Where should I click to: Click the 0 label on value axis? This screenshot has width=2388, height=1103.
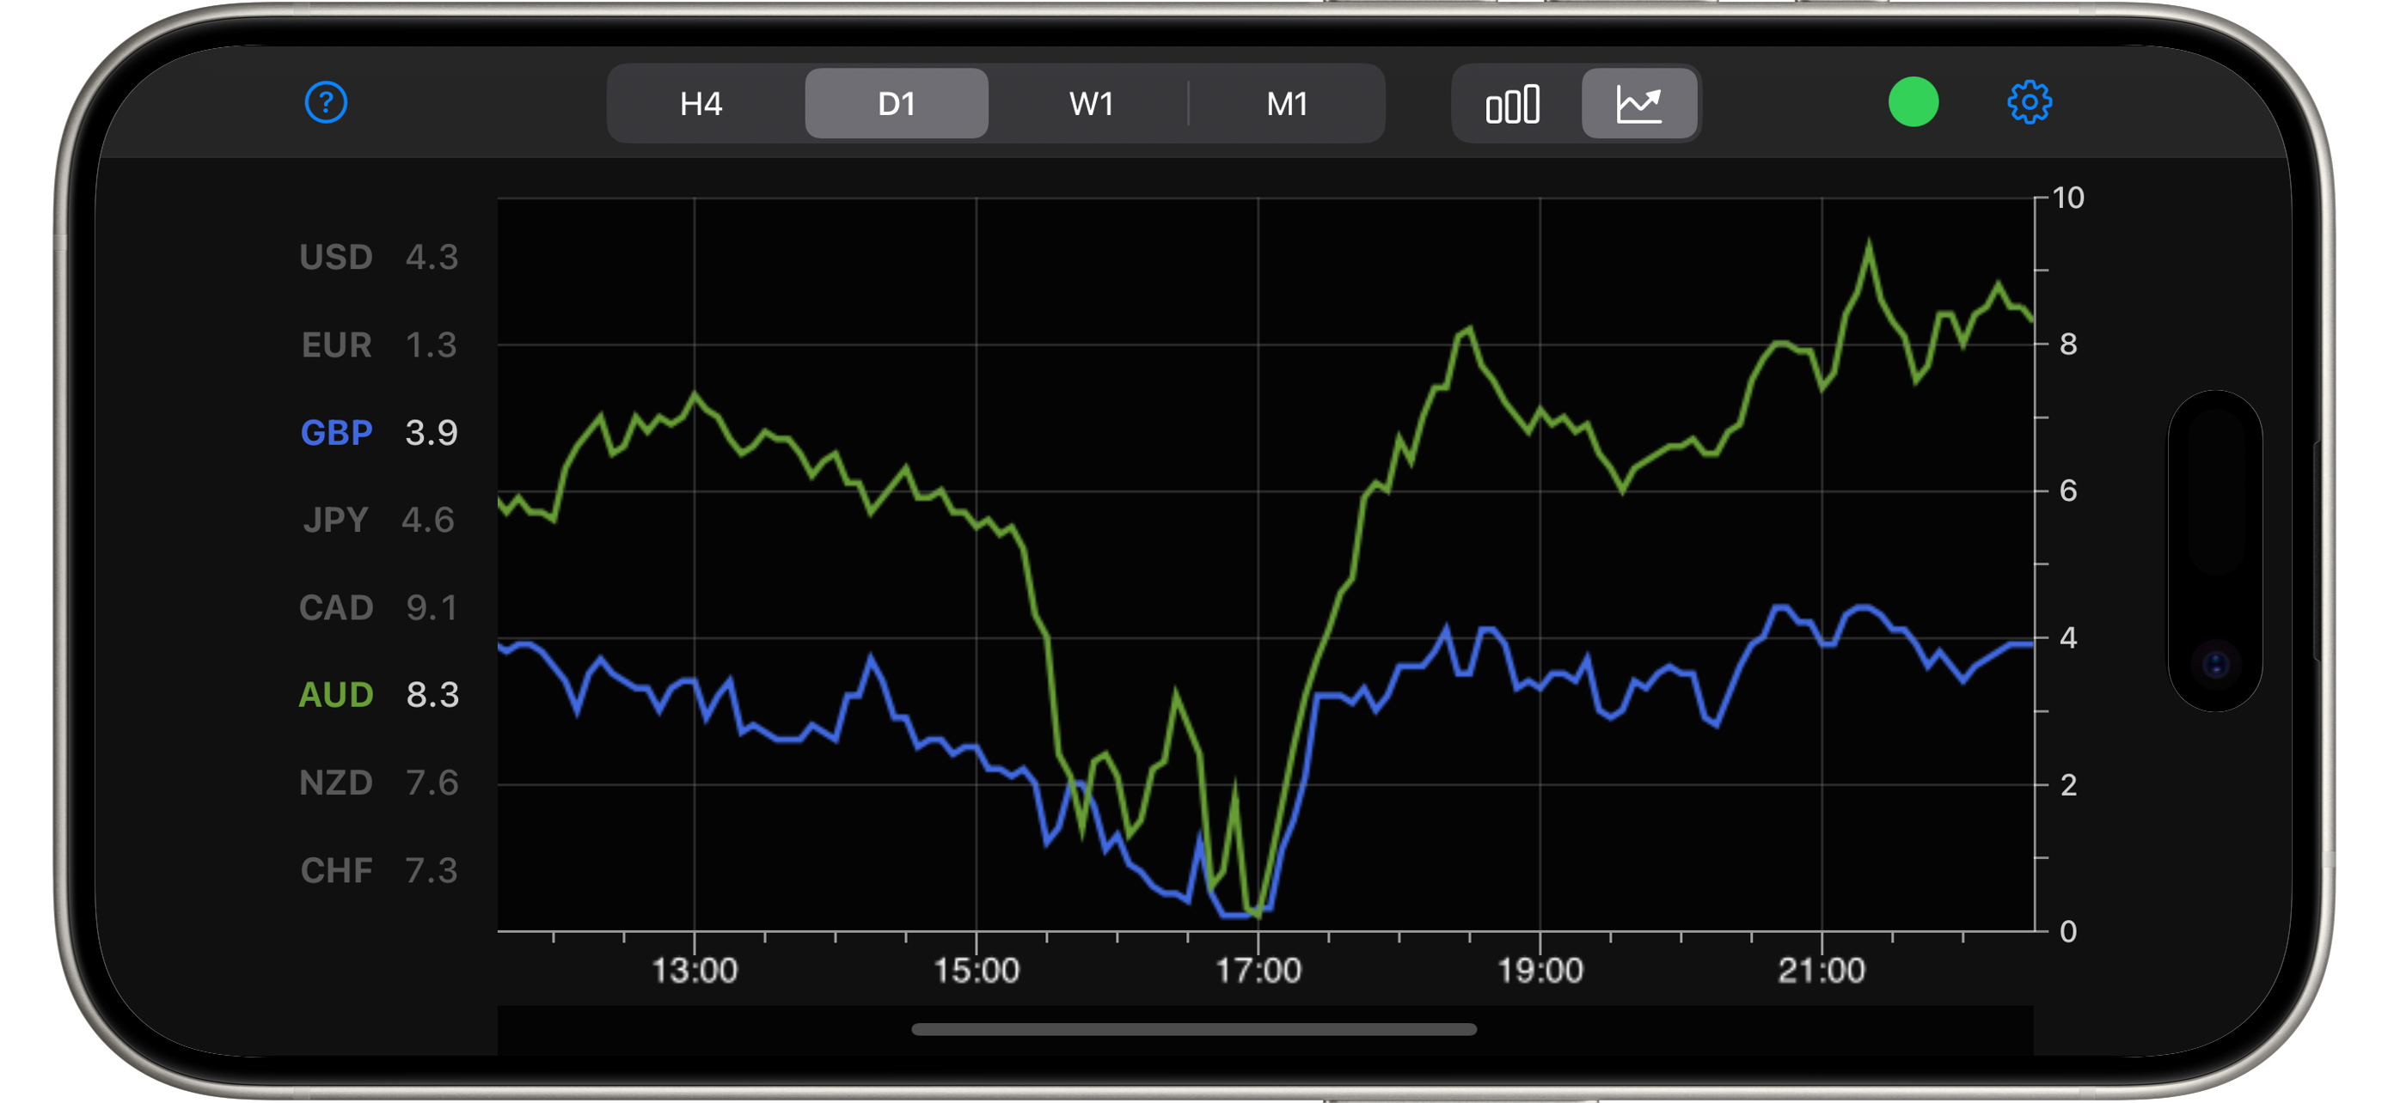2068,932
